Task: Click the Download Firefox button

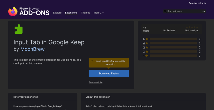Action: [109, 74]
